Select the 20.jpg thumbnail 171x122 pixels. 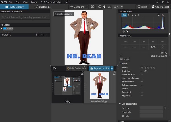tap(68, 87)
